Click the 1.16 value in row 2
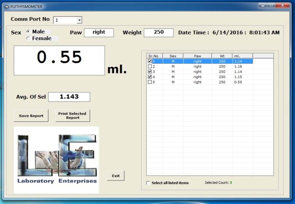Screen dimensions: 295x204 tap(238, 66)
